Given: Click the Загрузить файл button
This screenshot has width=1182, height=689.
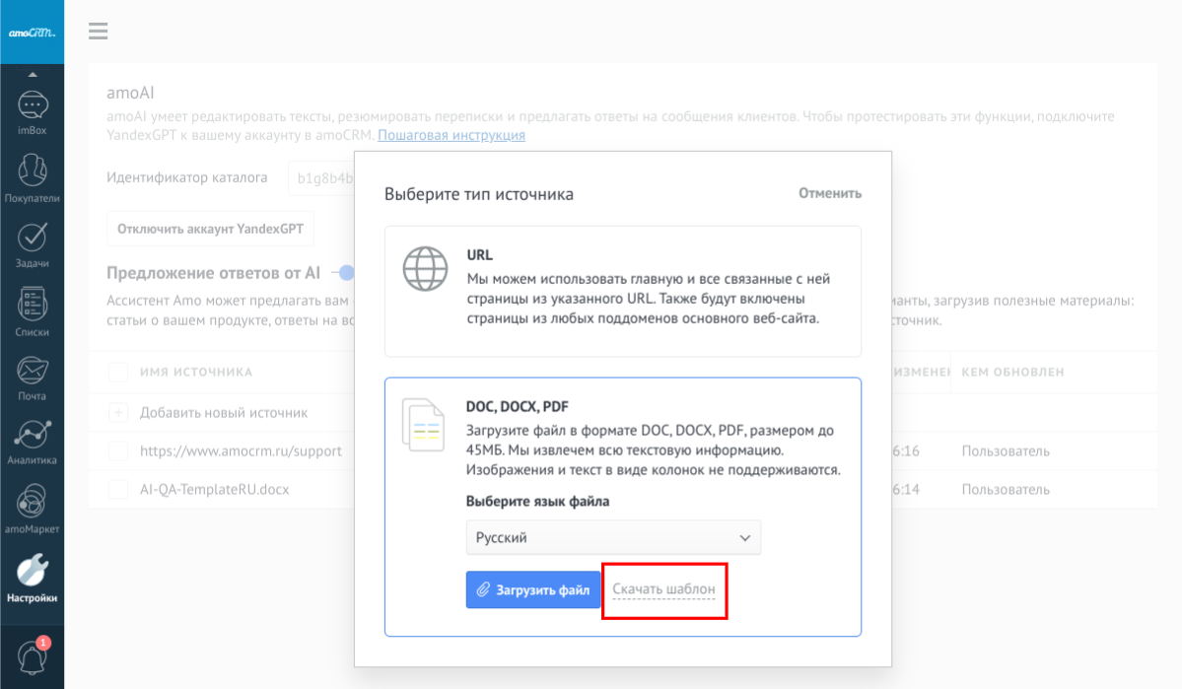Looking at the screenshot, I should [533, 589].
